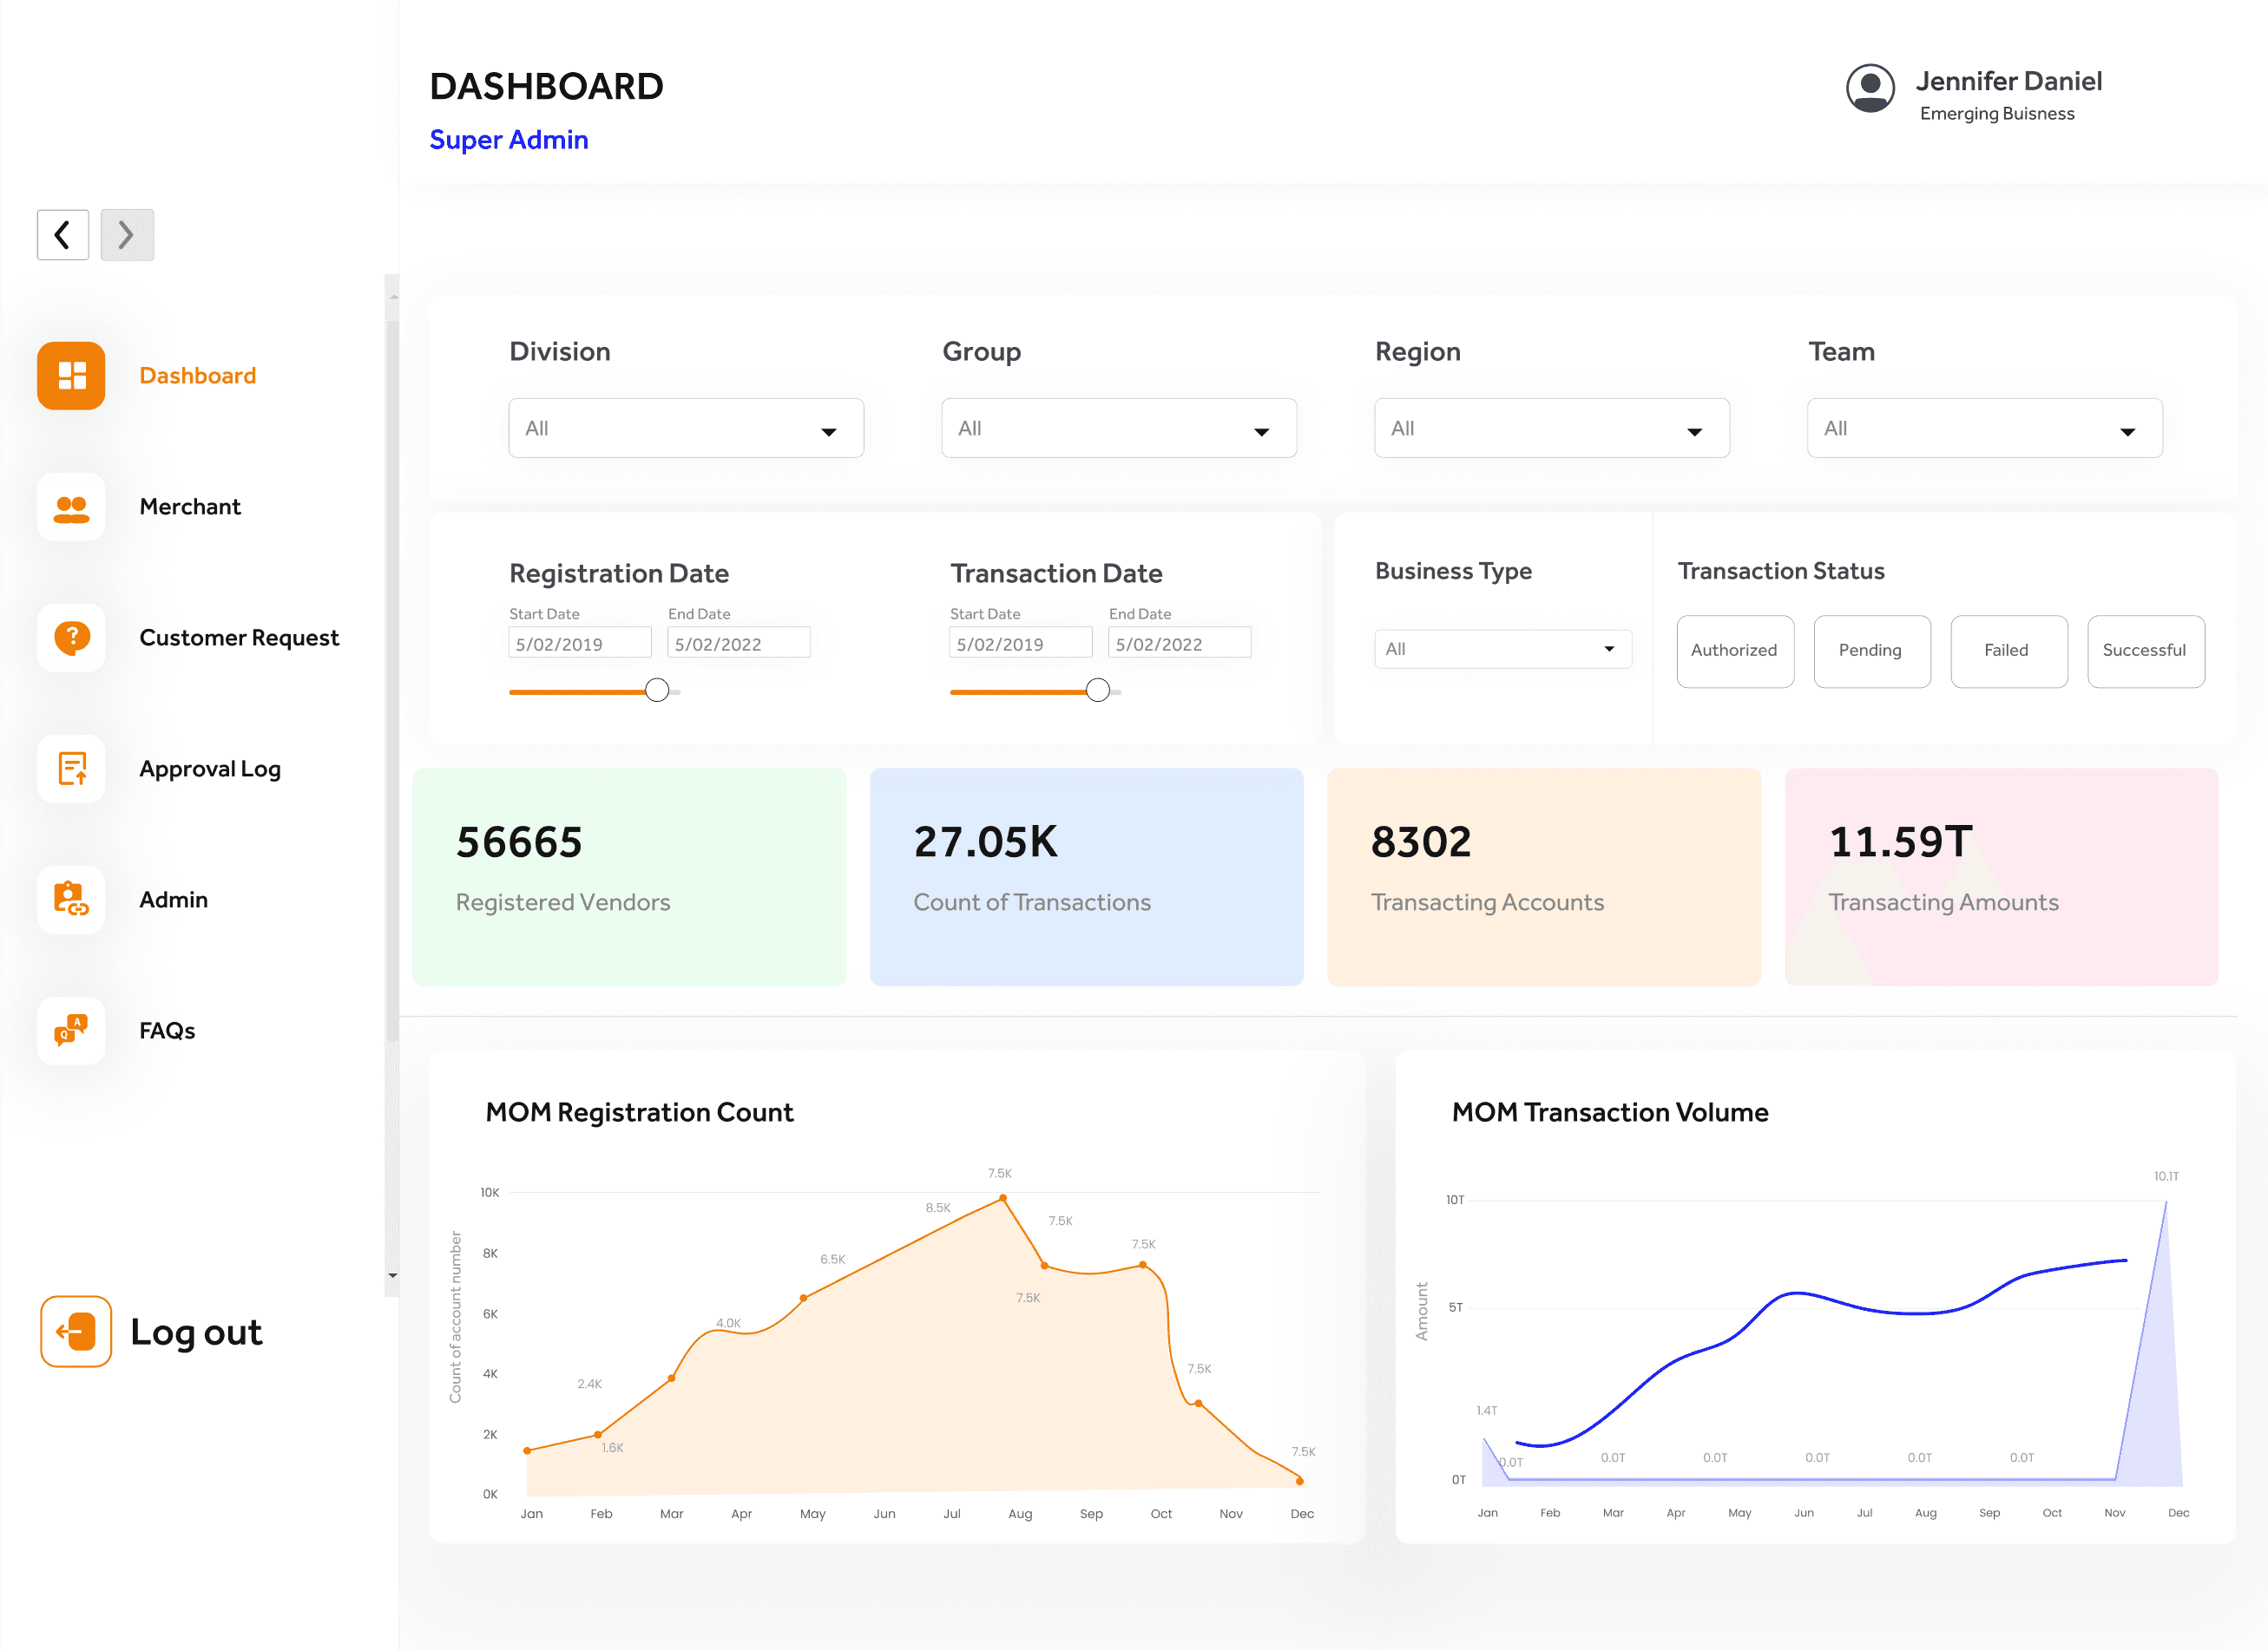The image size is (2268, 1650).
Task: Click the Transacting Amounts card
Action: (x=2002, y=876)
